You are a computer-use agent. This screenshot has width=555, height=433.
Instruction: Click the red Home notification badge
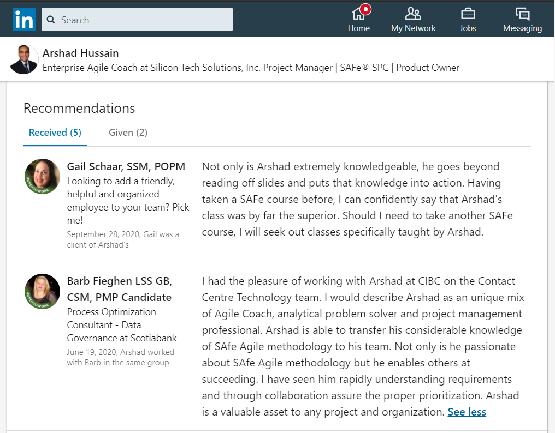coord(365,9)
